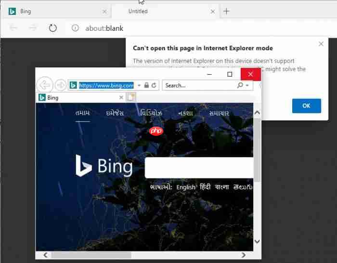
Task: Click the Bing favicon in IE address bar
Action: point(73,85)
